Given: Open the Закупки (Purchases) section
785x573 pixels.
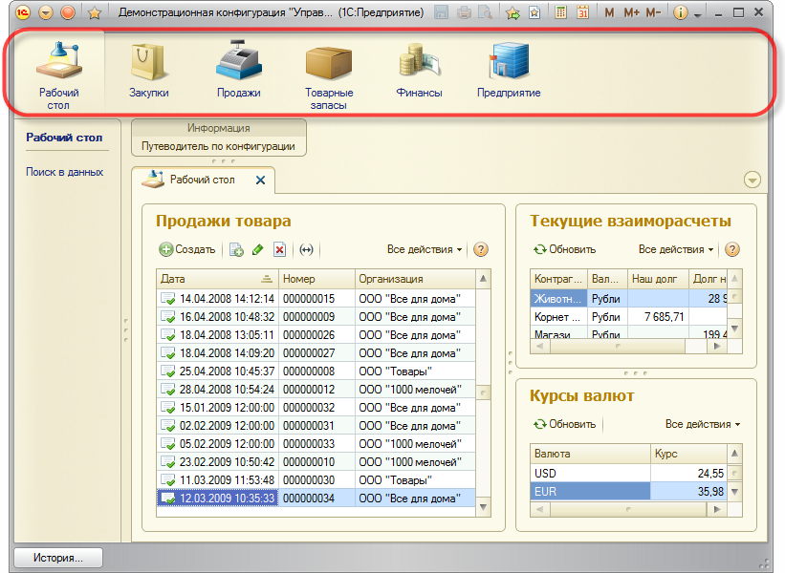Looking at the screenshot, I should pyautogui.click(x=149, y=70).
